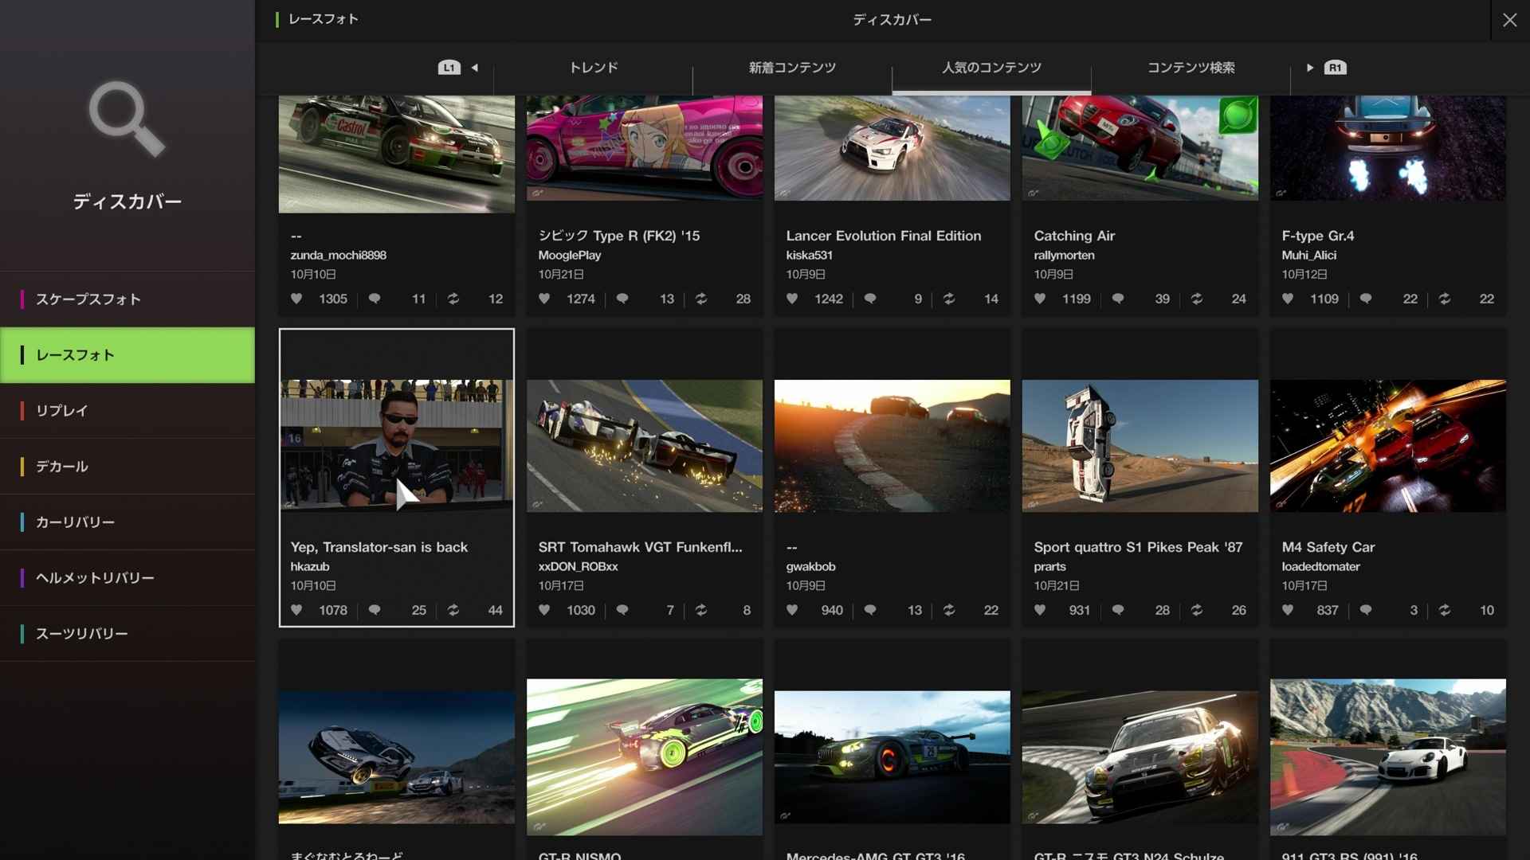Image resolution: width=1530 pixels, height=860 pixels.
Task: Reshare the MooglePlay photo card
Action: click(700, 299)
